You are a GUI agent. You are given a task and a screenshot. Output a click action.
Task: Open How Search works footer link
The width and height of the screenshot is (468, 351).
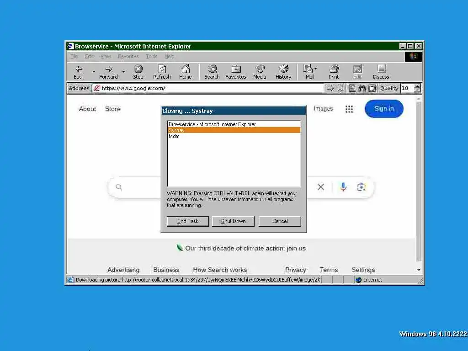tap(220, 270)
